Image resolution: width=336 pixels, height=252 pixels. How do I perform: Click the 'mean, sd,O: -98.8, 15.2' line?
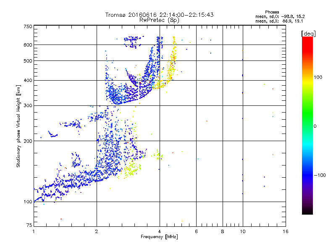coord(280,16)
